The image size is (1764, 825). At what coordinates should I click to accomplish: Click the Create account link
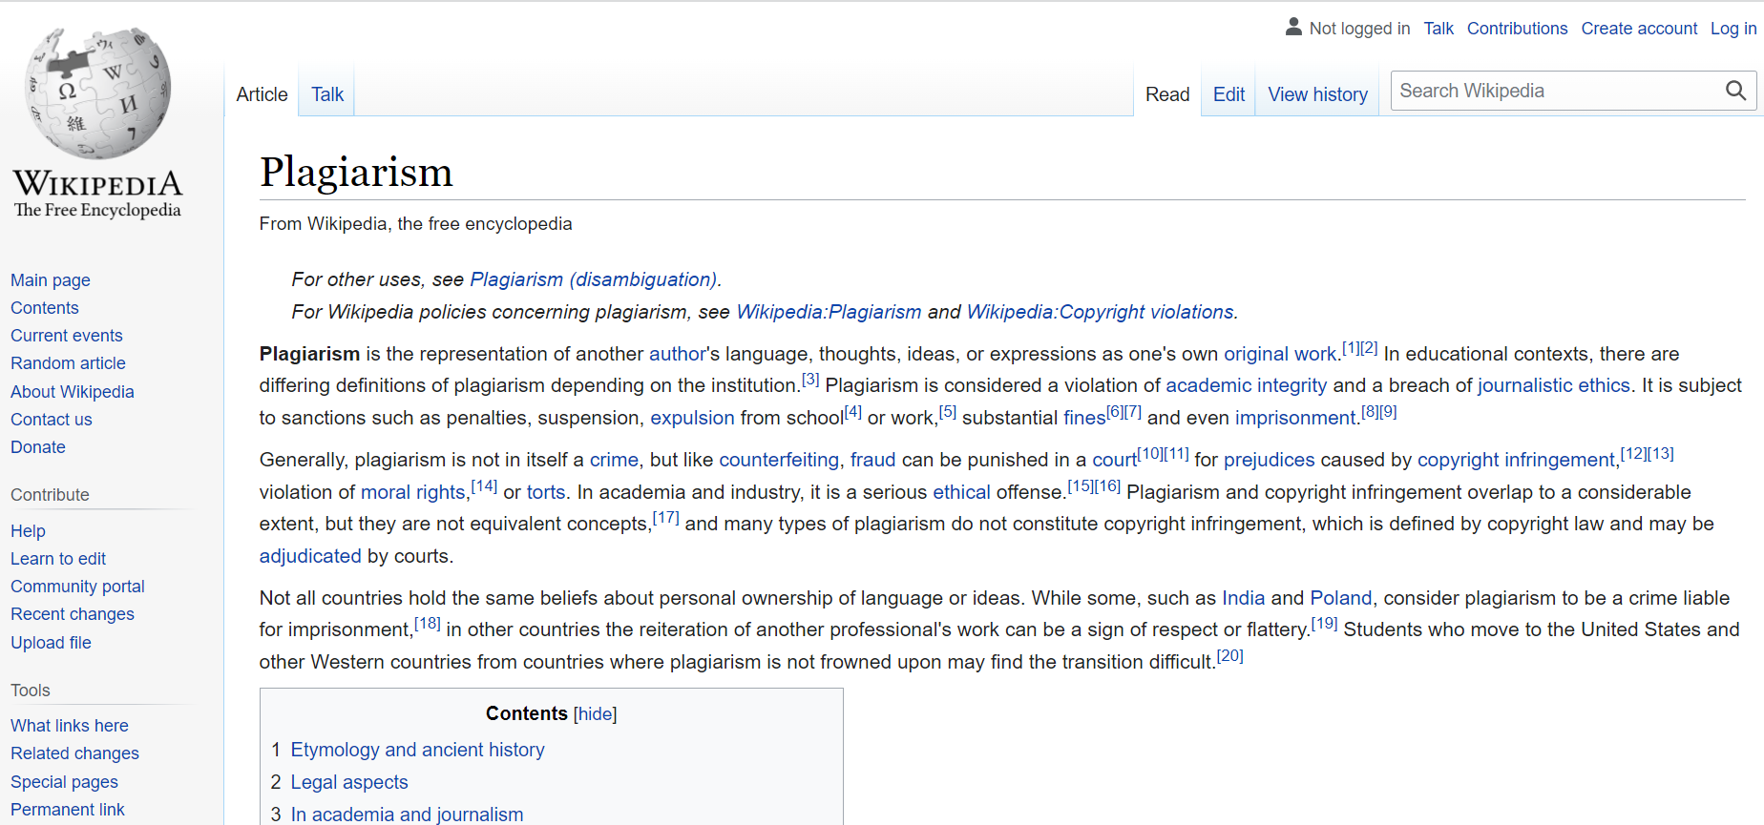(1639, 29)
